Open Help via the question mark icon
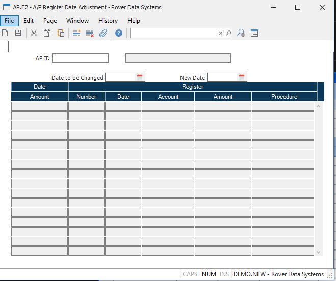 point(119,33)
